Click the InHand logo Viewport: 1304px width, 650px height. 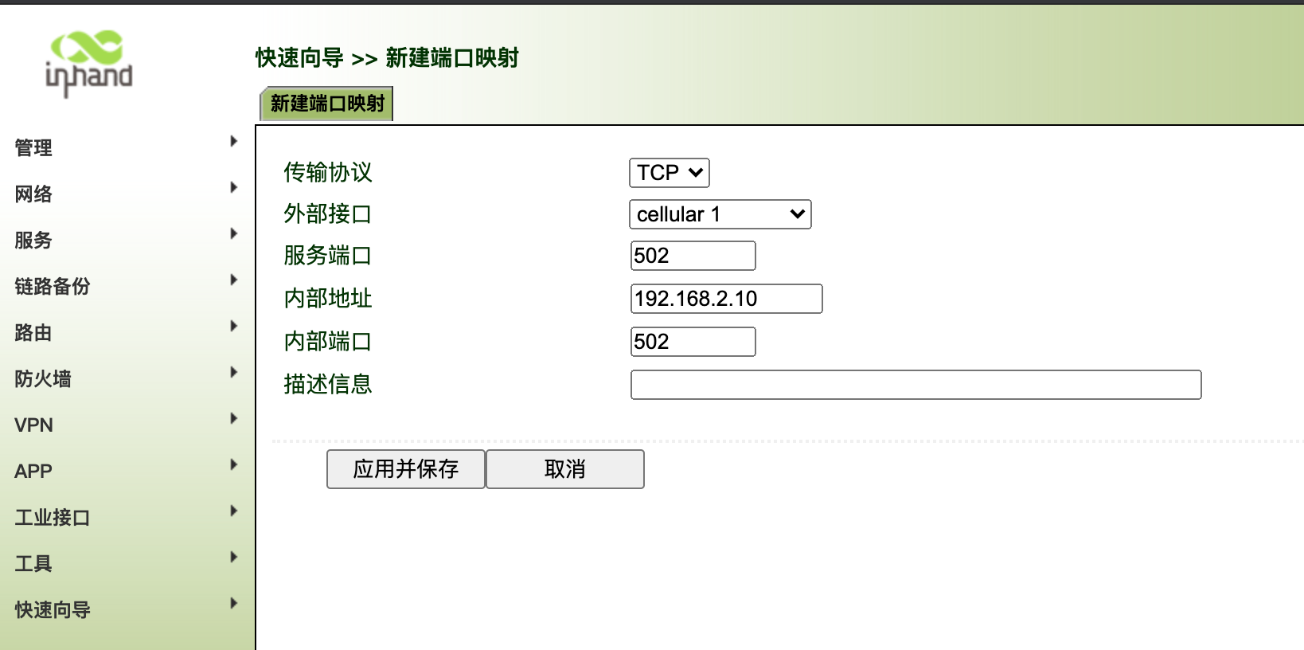[88, 64]
